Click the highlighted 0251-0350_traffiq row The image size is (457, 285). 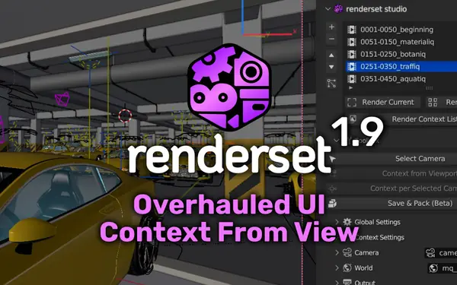401,67
